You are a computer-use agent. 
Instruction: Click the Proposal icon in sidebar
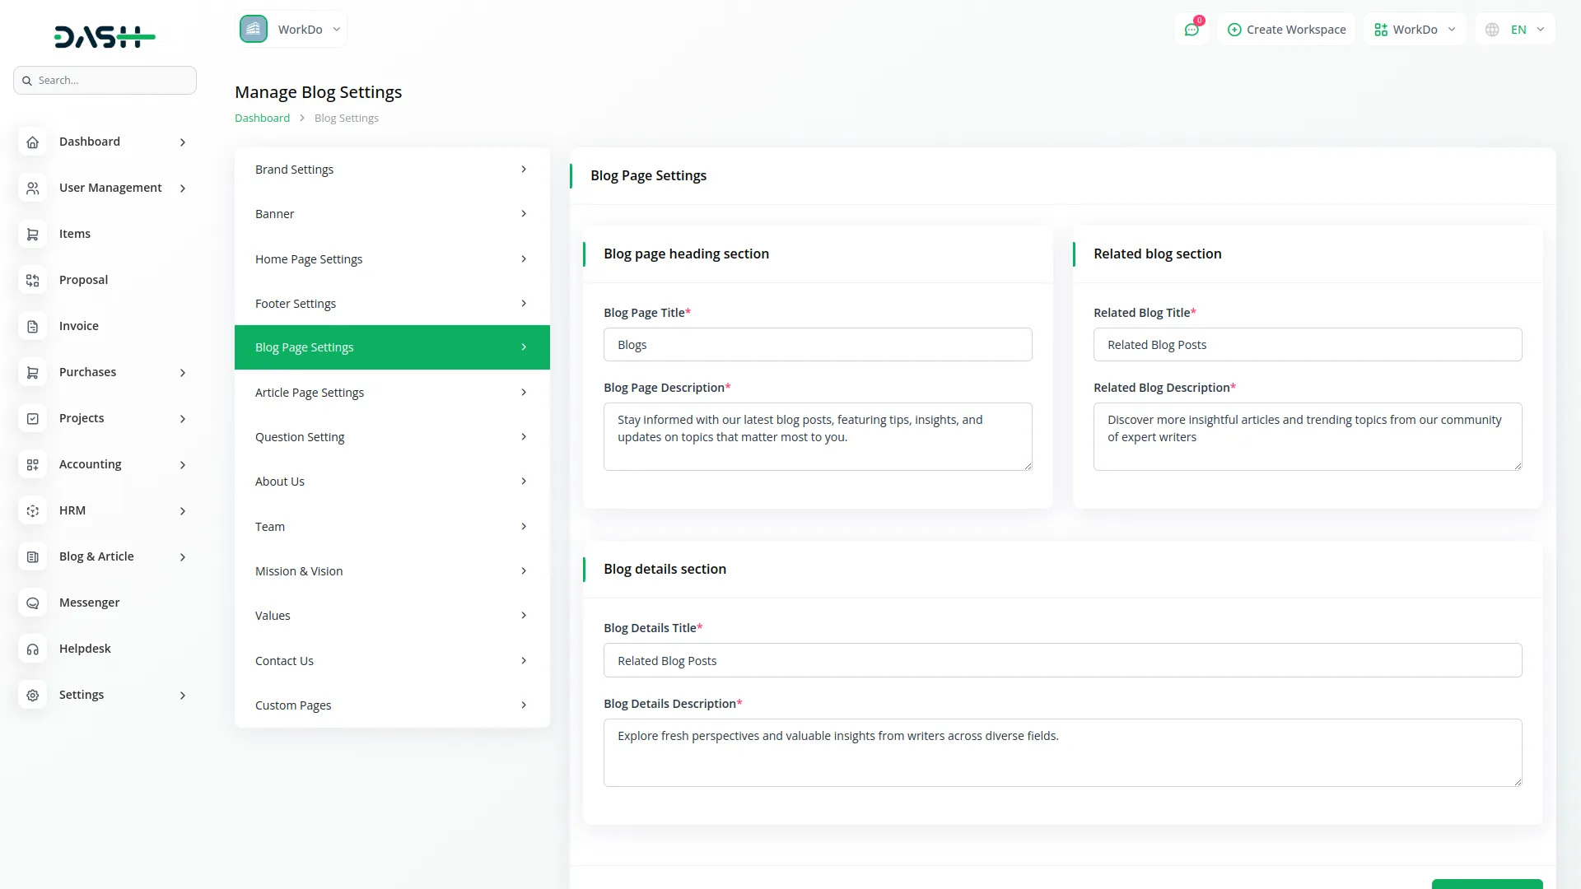tap(32, 280)
